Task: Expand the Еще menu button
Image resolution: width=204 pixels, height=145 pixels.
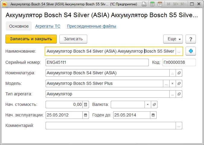Action: click(173, 39)
